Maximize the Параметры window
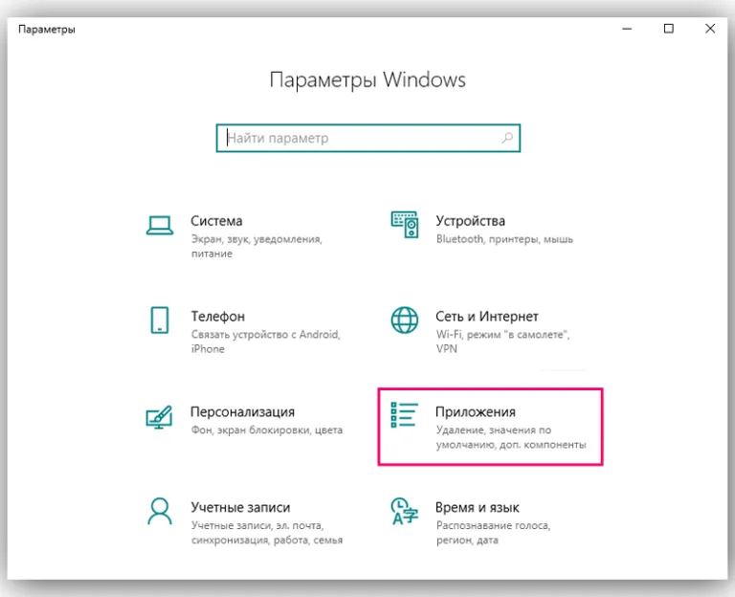Screen dimensions: 735x597 (x=669, y=29)
